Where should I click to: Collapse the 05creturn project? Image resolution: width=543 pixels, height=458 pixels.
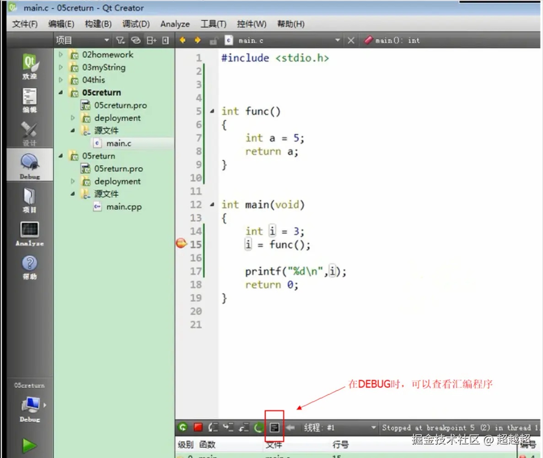[60, 92]
